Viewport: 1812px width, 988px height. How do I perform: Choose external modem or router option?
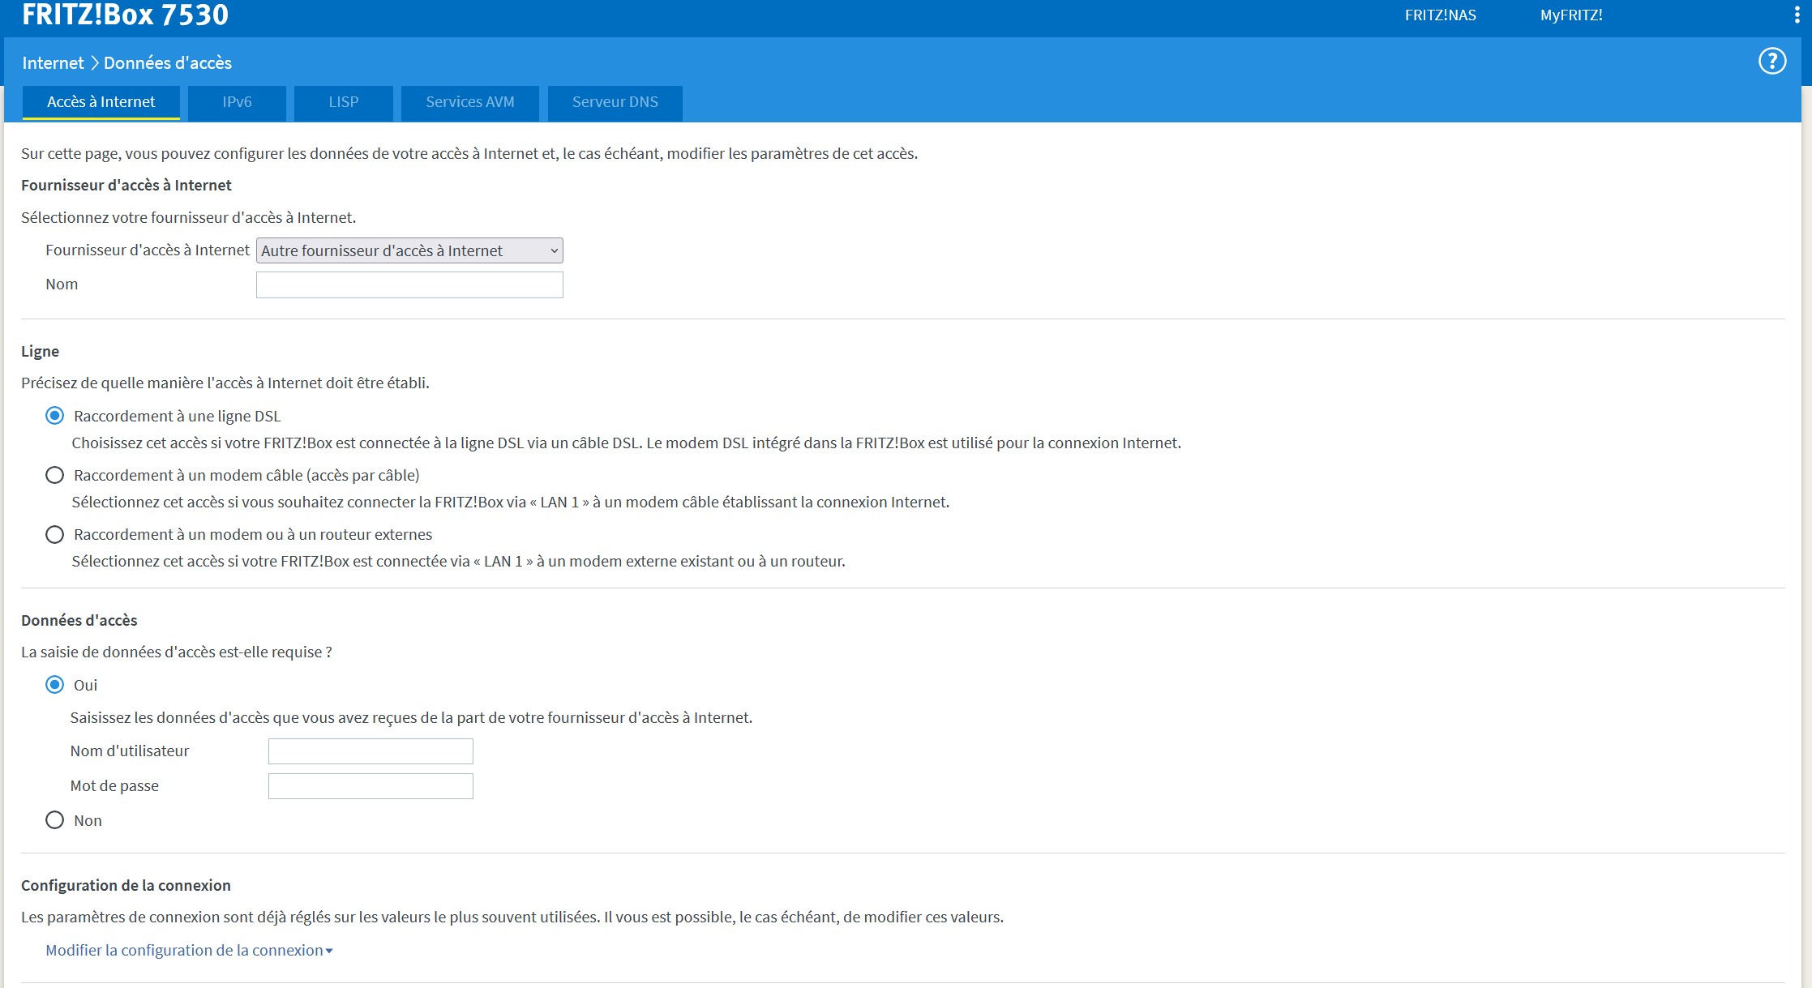(x=54, y=534)
